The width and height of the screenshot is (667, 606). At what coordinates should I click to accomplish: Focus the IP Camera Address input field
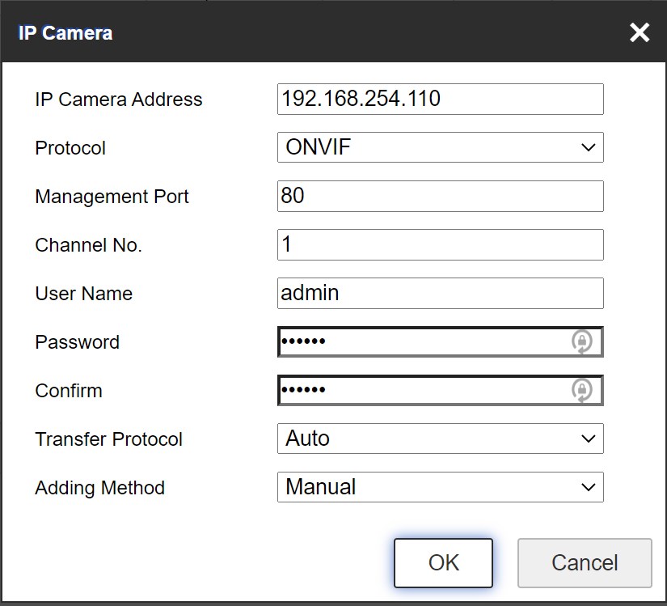click(440, 100)
